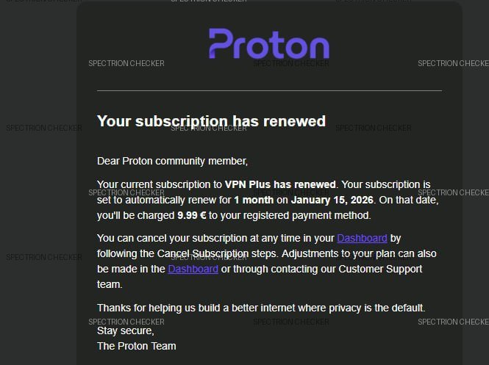The width and height of the screenshot is (489, 365).
Task: Click "The Proton Team" signature
Action: pyautogui.click(x=137, y=346)
